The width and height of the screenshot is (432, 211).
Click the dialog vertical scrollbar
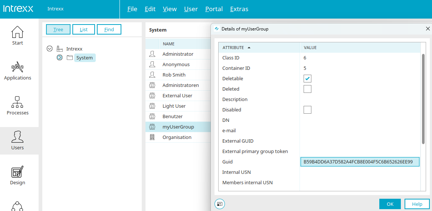[x=423, y=99]
